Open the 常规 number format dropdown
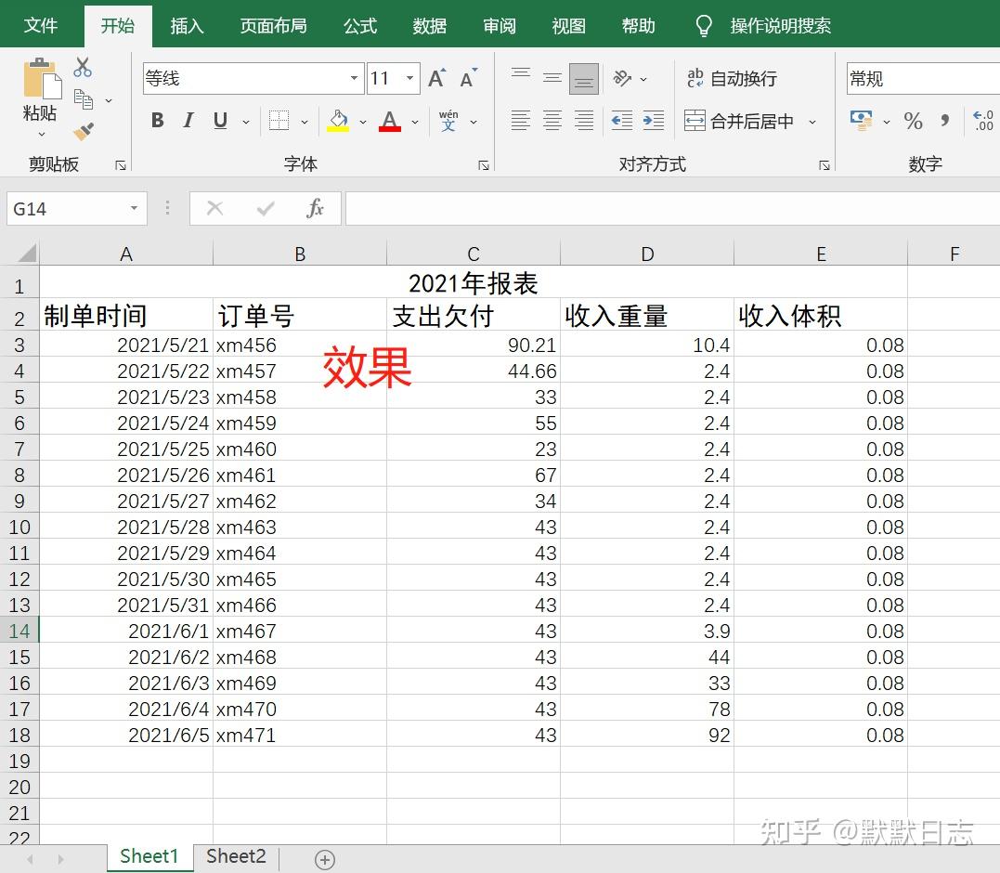 tap(929, 78)
